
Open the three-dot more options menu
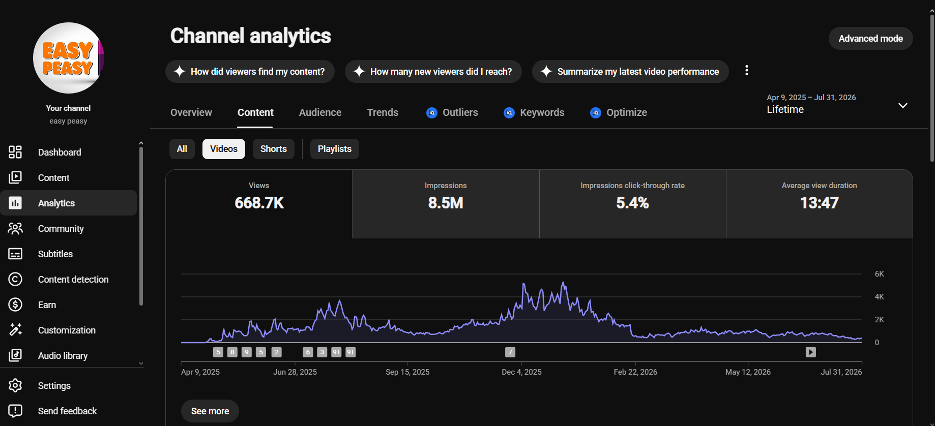coord(746,70)
